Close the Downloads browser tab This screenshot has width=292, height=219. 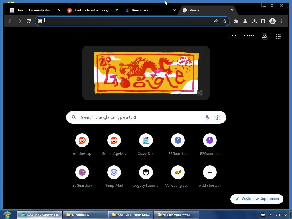point(175,11)
